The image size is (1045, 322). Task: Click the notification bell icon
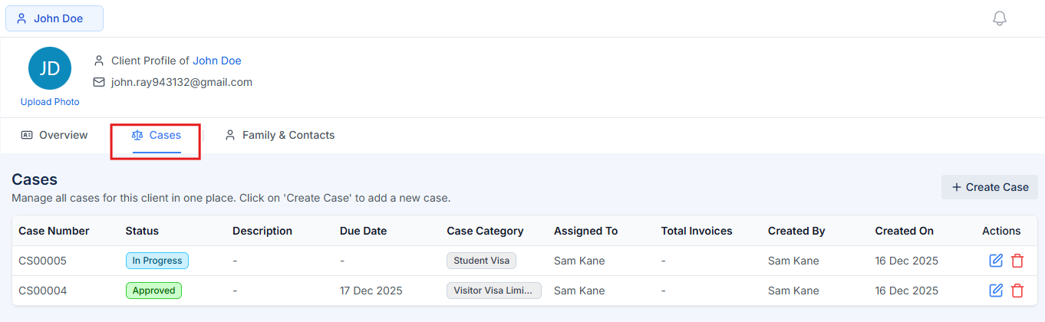point(999,18)
